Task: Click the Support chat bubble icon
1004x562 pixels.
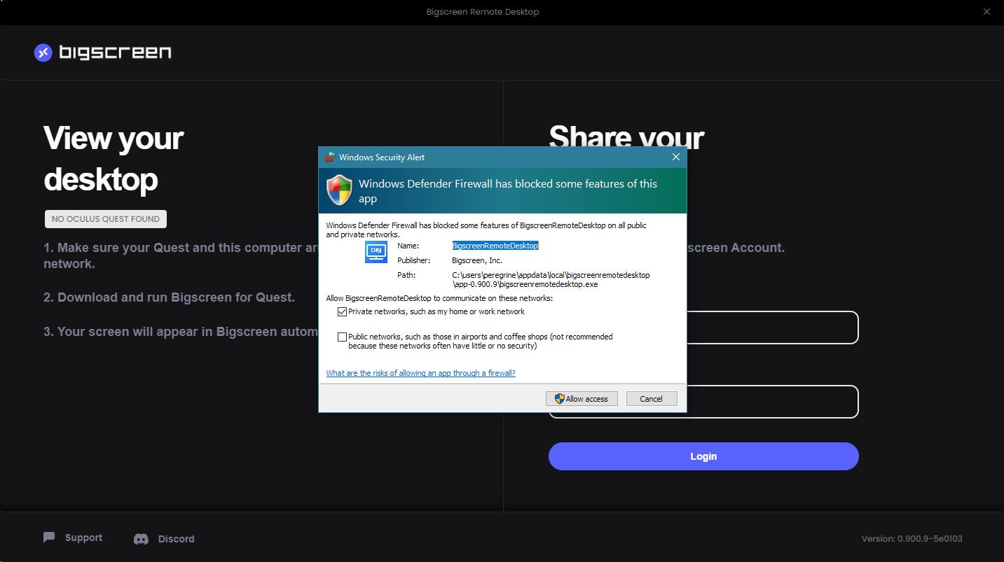Action: coord(49,538)
